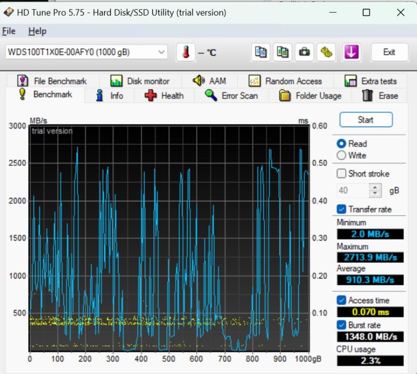Click the purple down-arrow icon
The image size is (417, 374).
351,52
